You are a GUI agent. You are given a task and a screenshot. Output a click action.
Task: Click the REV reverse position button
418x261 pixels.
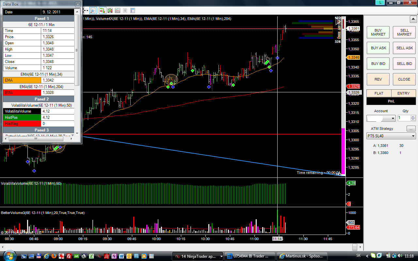[378, 79]
